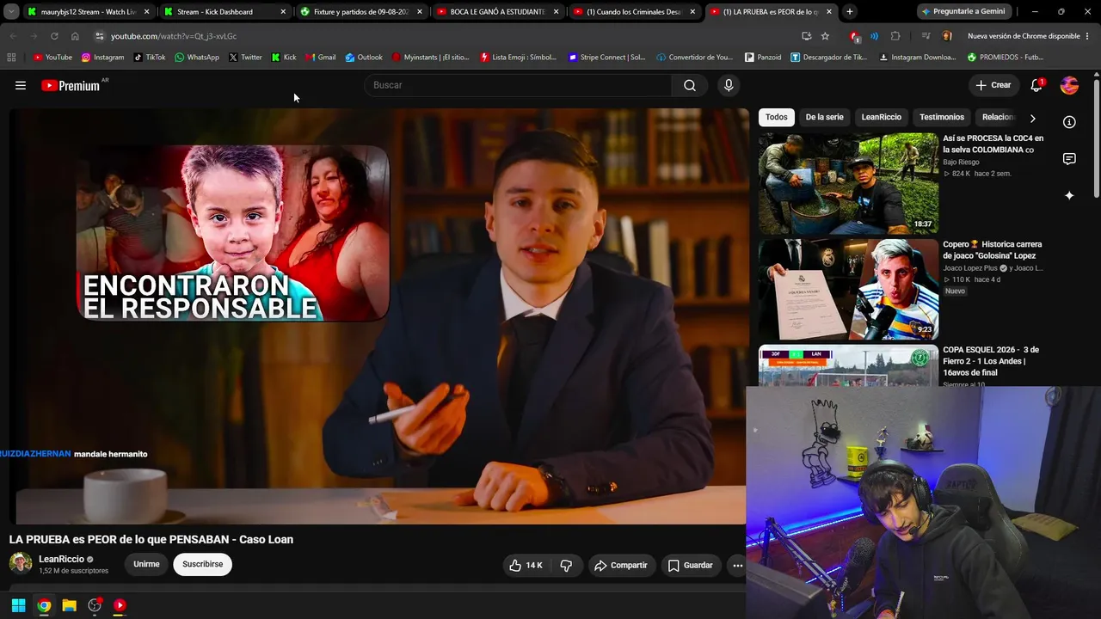Open the WhatsApp bookmark
1101x619 pixels.
pos(196,58)
